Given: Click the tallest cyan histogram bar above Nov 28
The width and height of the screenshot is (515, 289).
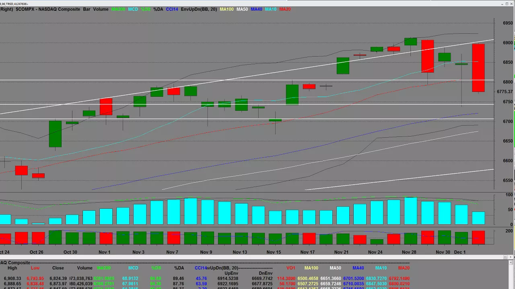Looking at the screenshot, I should point(410,211).
